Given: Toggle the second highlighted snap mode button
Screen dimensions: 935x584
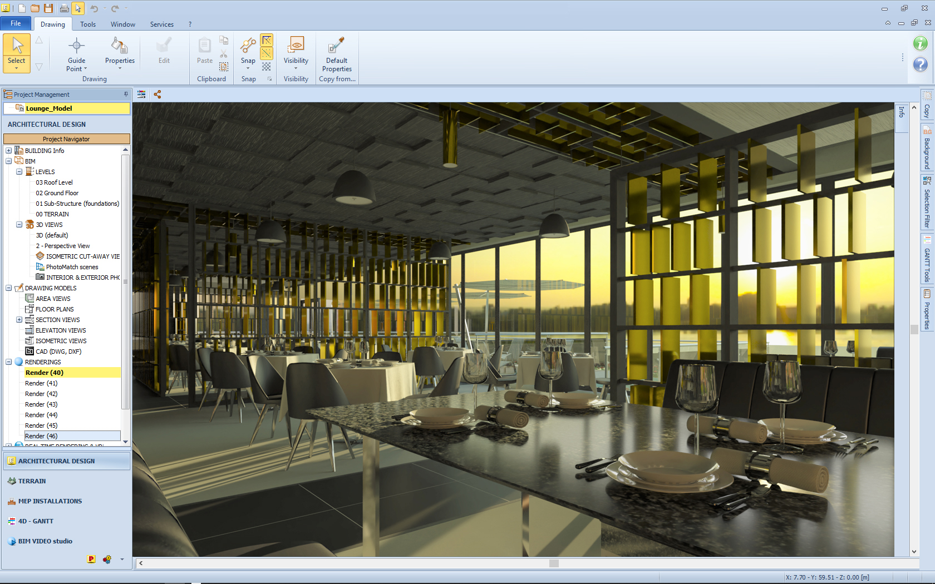Looking at the screenshot, I should click(267, 53).
